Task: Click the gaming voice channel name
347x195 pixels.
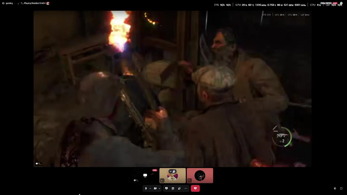Action: pyautogui.click(x=9, y=3)
